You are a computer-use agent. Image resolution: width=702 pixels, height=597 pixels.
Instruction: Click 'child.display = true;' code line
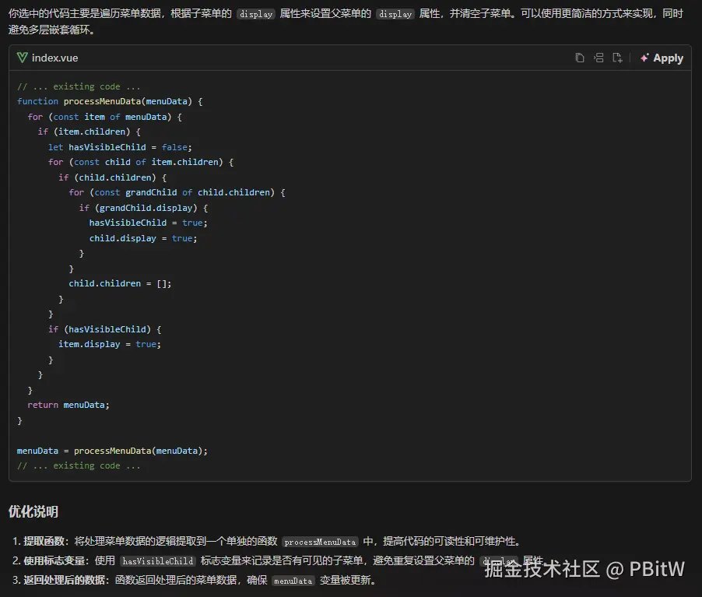[143, 238]
